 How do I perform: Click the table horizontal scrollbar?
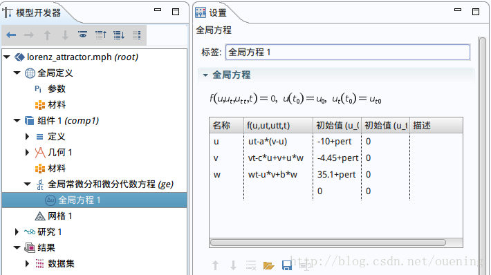[328, 243]
